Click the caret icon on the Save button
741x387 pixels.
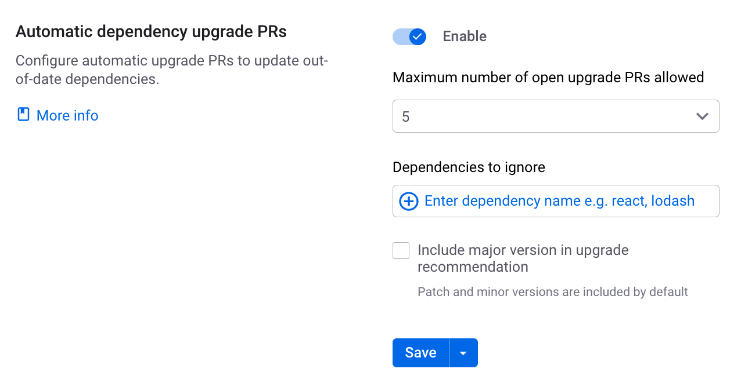click(x=463, y=352)
